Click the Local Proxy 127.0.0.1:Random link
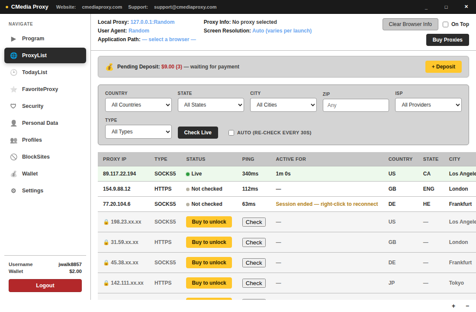Image resolution: width=476 pixels, height=312 pixels. (152, 22)
